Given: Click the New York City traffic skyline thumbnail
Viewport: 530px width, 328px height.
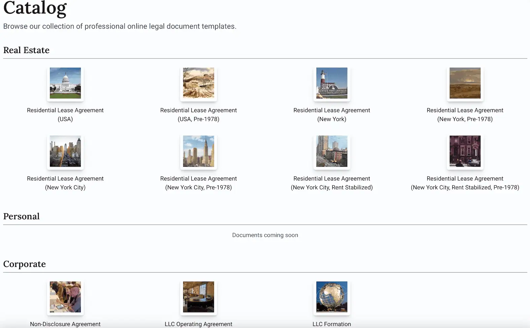Looking at the screenshot, I should (x=65, y=151).
